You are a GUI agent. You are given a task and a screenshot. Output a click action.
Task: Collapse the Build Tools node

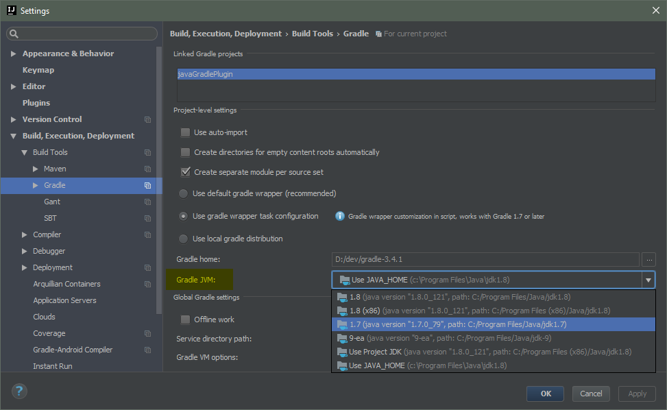(x=24, y=152)
